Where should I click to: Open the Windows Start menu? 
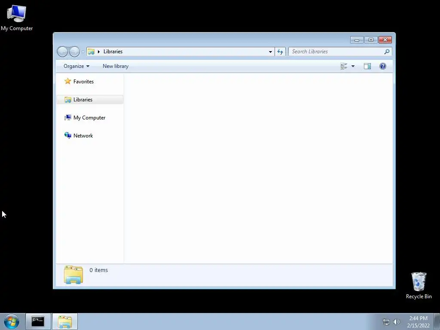[12, 321]
